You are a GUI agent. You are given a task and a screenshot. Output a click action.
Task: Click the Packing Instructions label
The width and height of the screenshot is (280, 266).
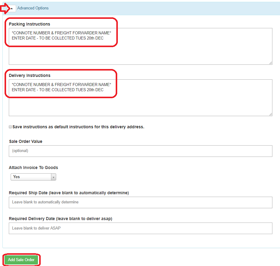pos(29,24)
